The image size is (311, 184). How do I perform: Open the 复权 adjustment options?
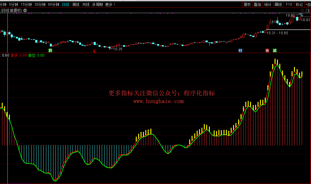(247, 4)
